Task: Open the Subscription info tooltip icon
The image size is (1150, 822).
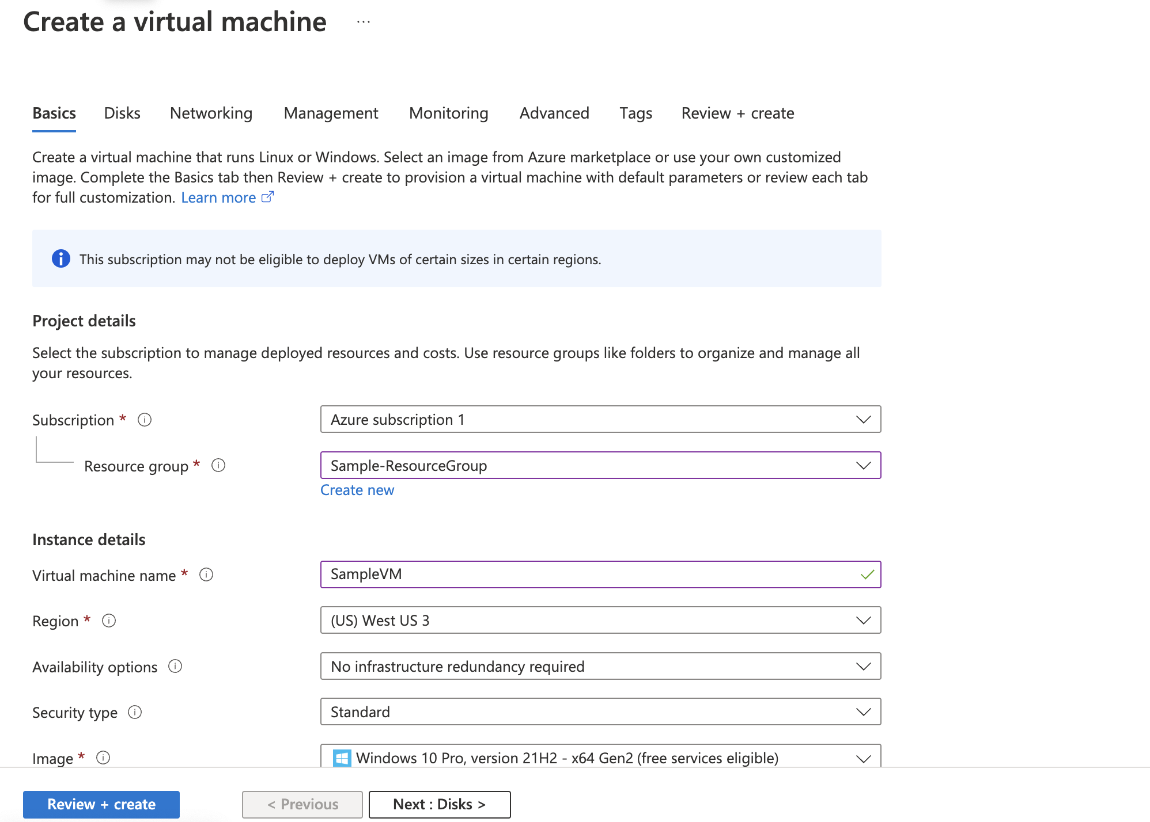Action: (144, 420)
